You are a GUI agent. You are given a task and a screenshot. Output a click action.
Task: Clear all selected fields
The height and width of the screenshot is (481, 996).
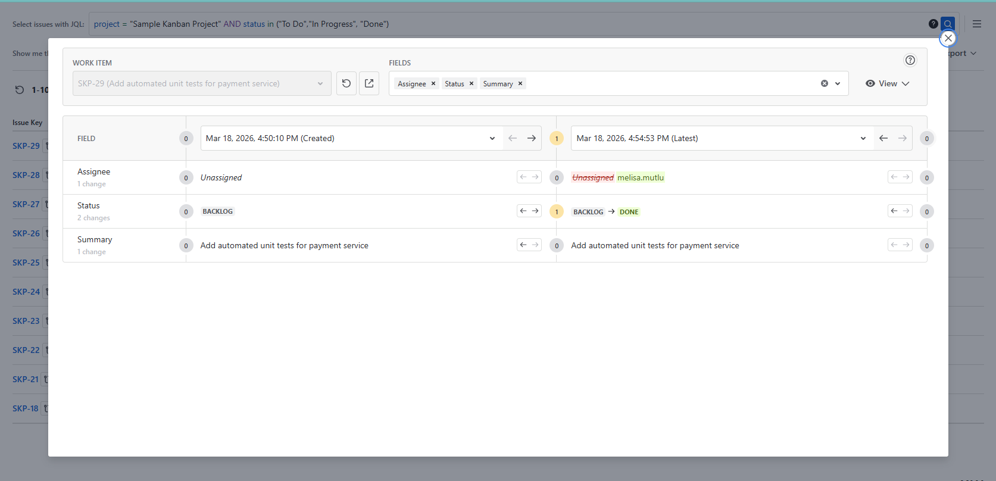tap(825, 83)
